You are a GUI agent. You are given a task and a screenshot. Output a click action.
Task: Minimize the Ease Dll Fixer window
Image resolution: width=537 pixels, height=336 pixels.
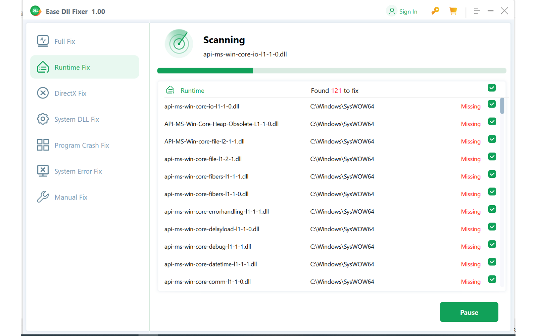click(x=490, y=11)
